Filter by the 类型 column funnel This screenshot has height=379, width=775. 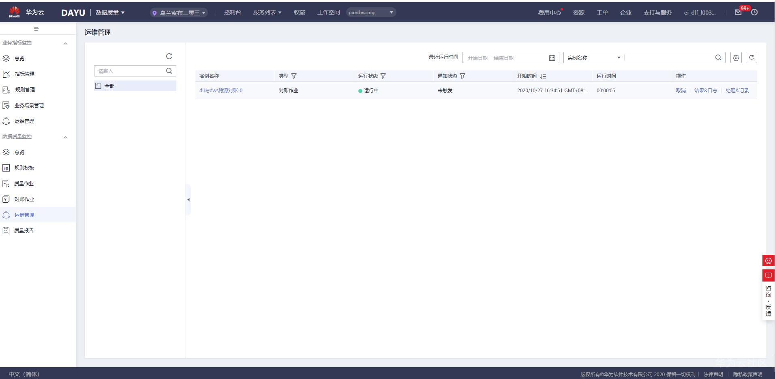coord(294,76)
